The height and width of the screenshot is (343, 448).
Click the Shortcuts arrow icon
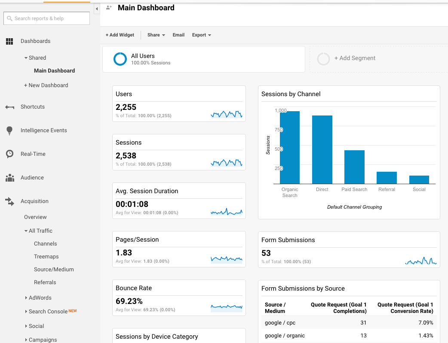pyautogui.click(x=9, y=107)
